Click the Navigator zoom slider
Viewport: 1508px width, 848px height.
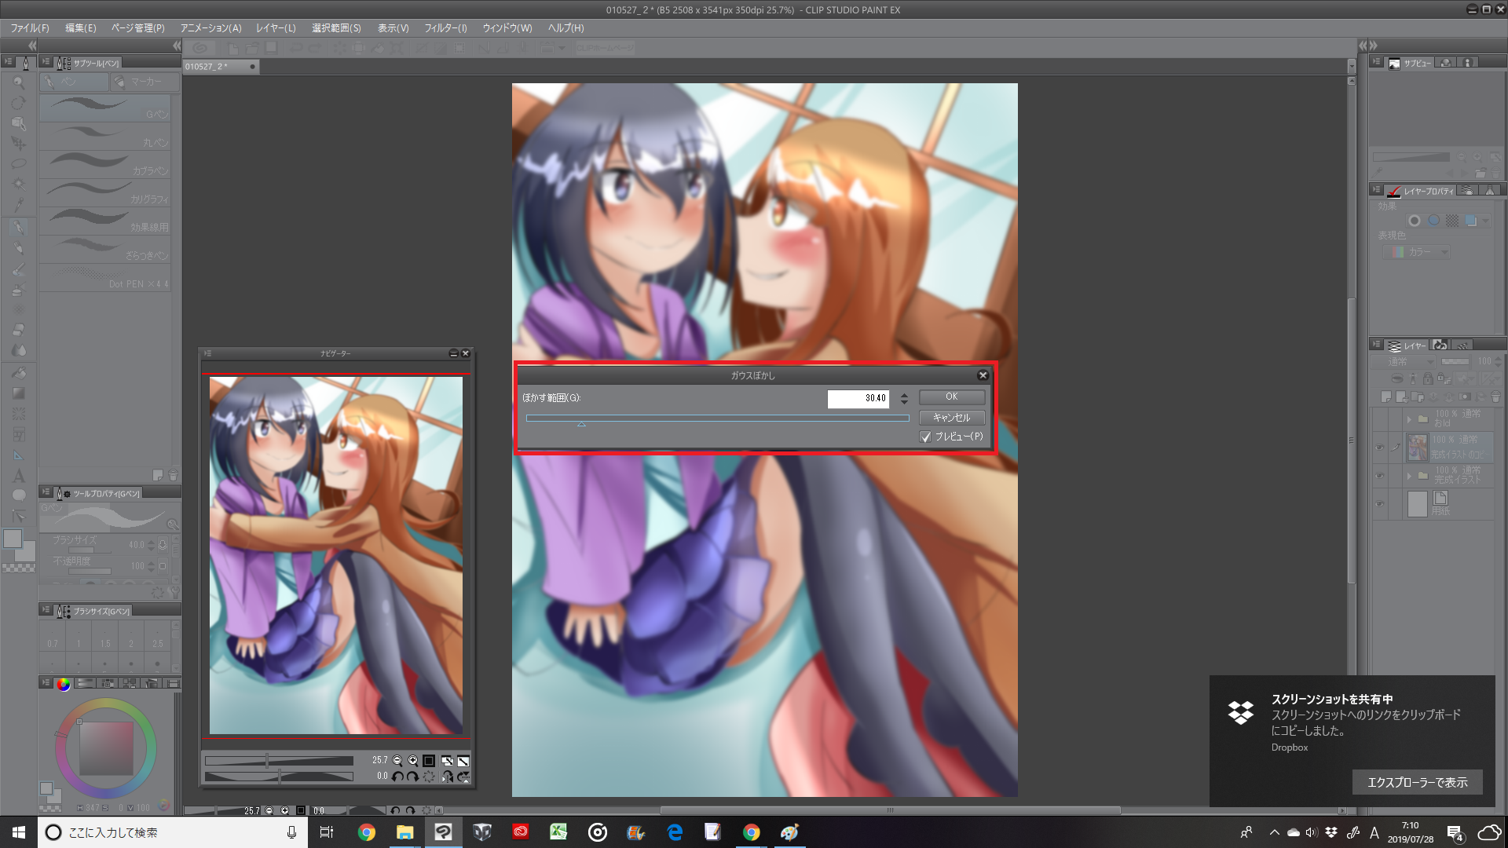[279, 761]
